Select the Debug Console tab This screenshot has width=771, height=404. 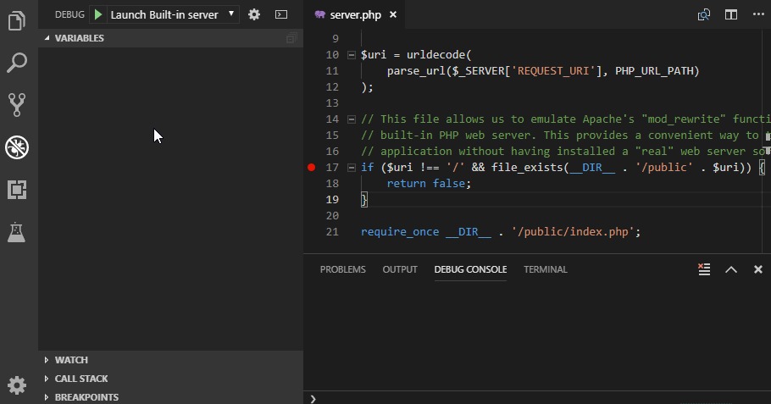[x=470, y=269]
